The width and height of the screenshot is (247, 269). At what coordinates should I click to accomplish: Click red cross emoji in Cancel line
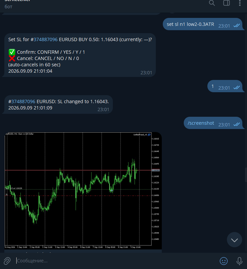pos(12,58)
